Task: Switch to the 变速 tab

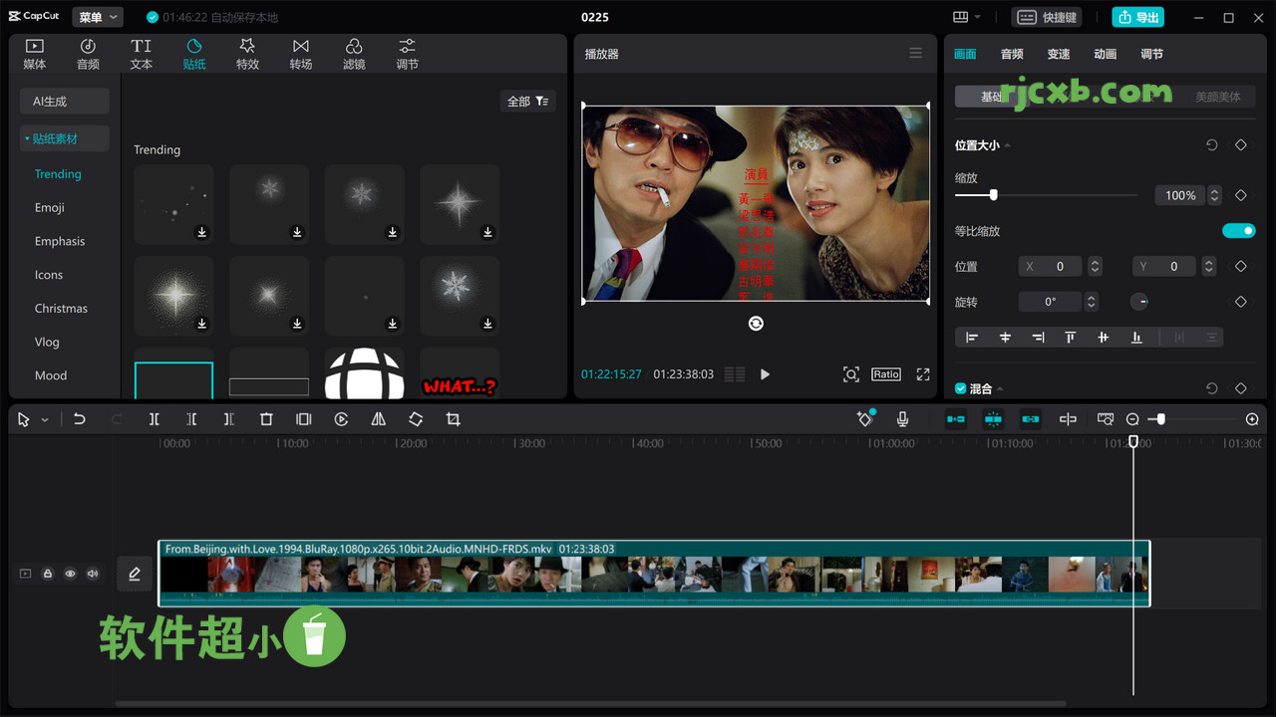Action: [1058, 54]
